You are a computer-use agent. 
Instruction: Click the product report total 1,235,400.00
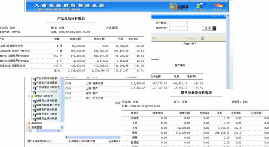click(x=76, y=71)
